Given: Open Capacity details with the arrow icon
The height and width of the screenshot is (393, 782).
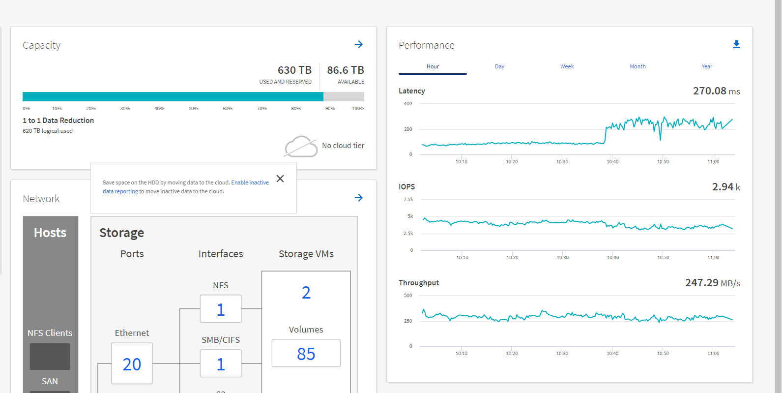Looking at the screenshot, I should coord(359,44).
